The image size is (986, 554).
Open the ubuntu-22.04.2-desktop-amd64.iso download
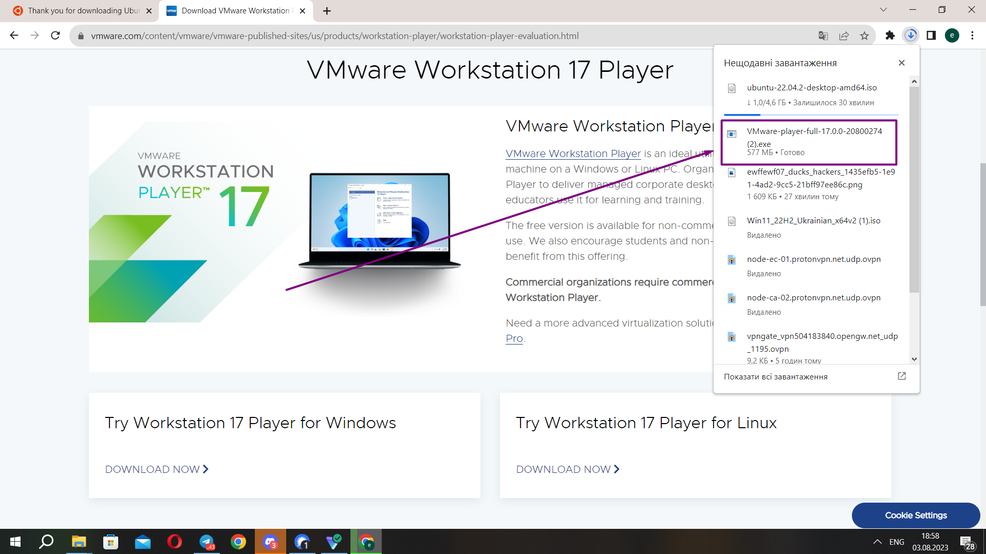coord(812,88)
